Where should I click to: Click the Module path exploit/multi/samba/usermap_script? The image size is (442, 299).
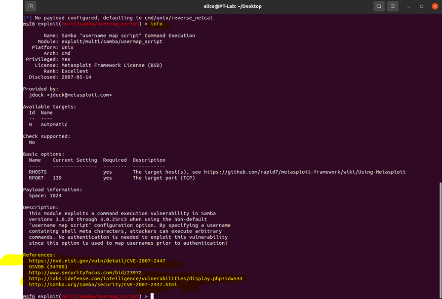112,41
